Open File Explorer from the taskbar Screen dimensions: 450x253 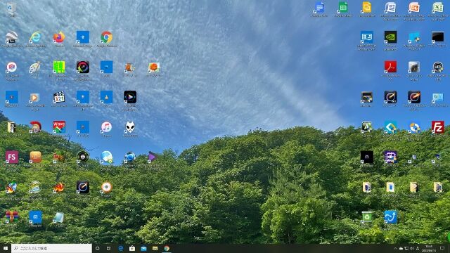(x=155, y=248)
